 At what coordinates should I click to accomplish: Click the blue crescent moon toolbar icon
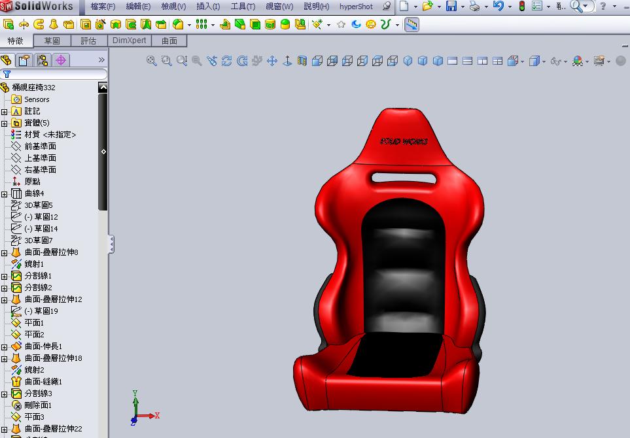356,24
